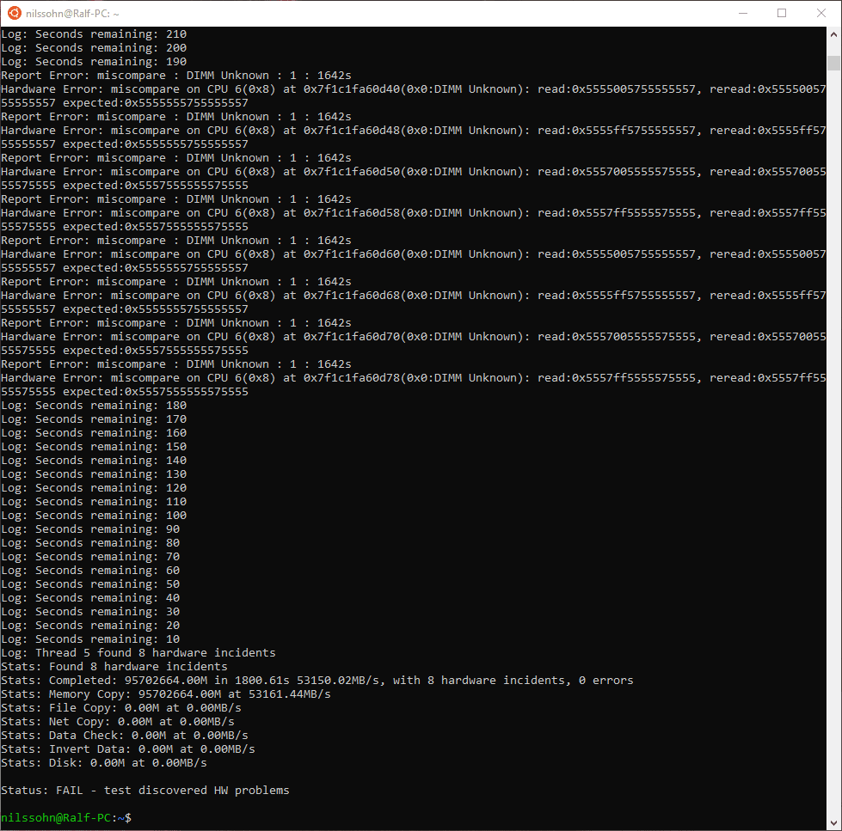
Task: Click the window title nilssohn@Ralf-PC: ~
Action: coord(72,14)
